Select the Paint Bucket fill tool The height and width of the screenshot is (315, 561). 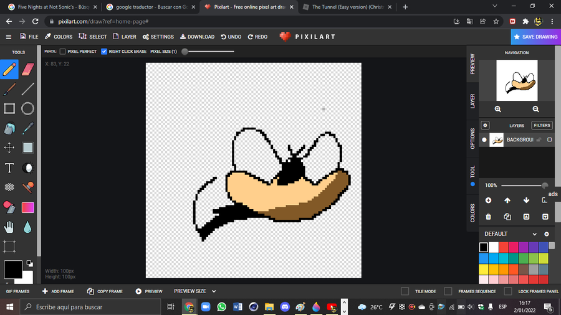[9, 128]
